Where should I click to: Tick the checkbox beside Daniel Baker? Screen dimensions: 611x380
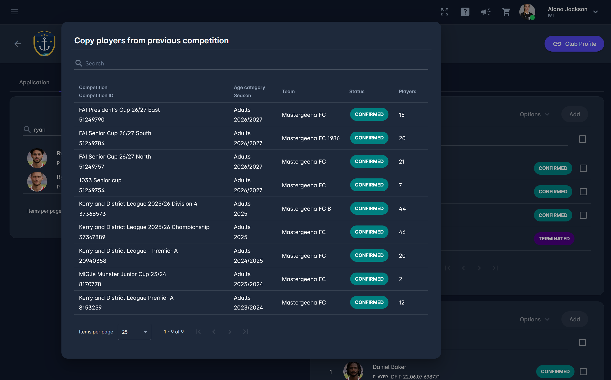point(583,371)
